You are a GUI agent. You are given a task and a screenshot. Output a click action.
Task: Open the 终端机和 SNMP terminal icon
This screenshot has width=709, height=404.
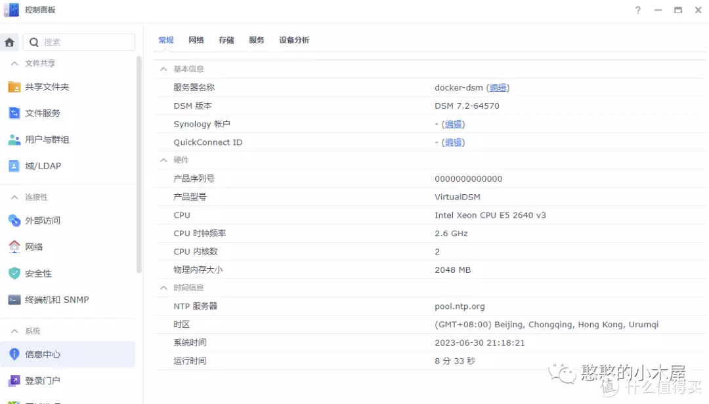[x=14, y=300]
